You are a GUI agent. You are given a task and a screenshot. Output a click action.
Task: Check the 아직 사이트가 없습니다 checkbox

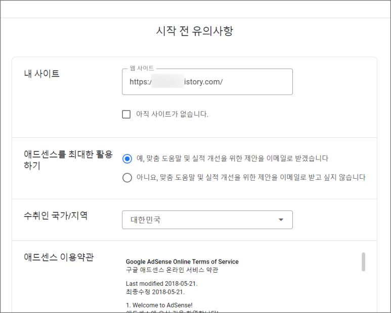click(x=126, y=114)
